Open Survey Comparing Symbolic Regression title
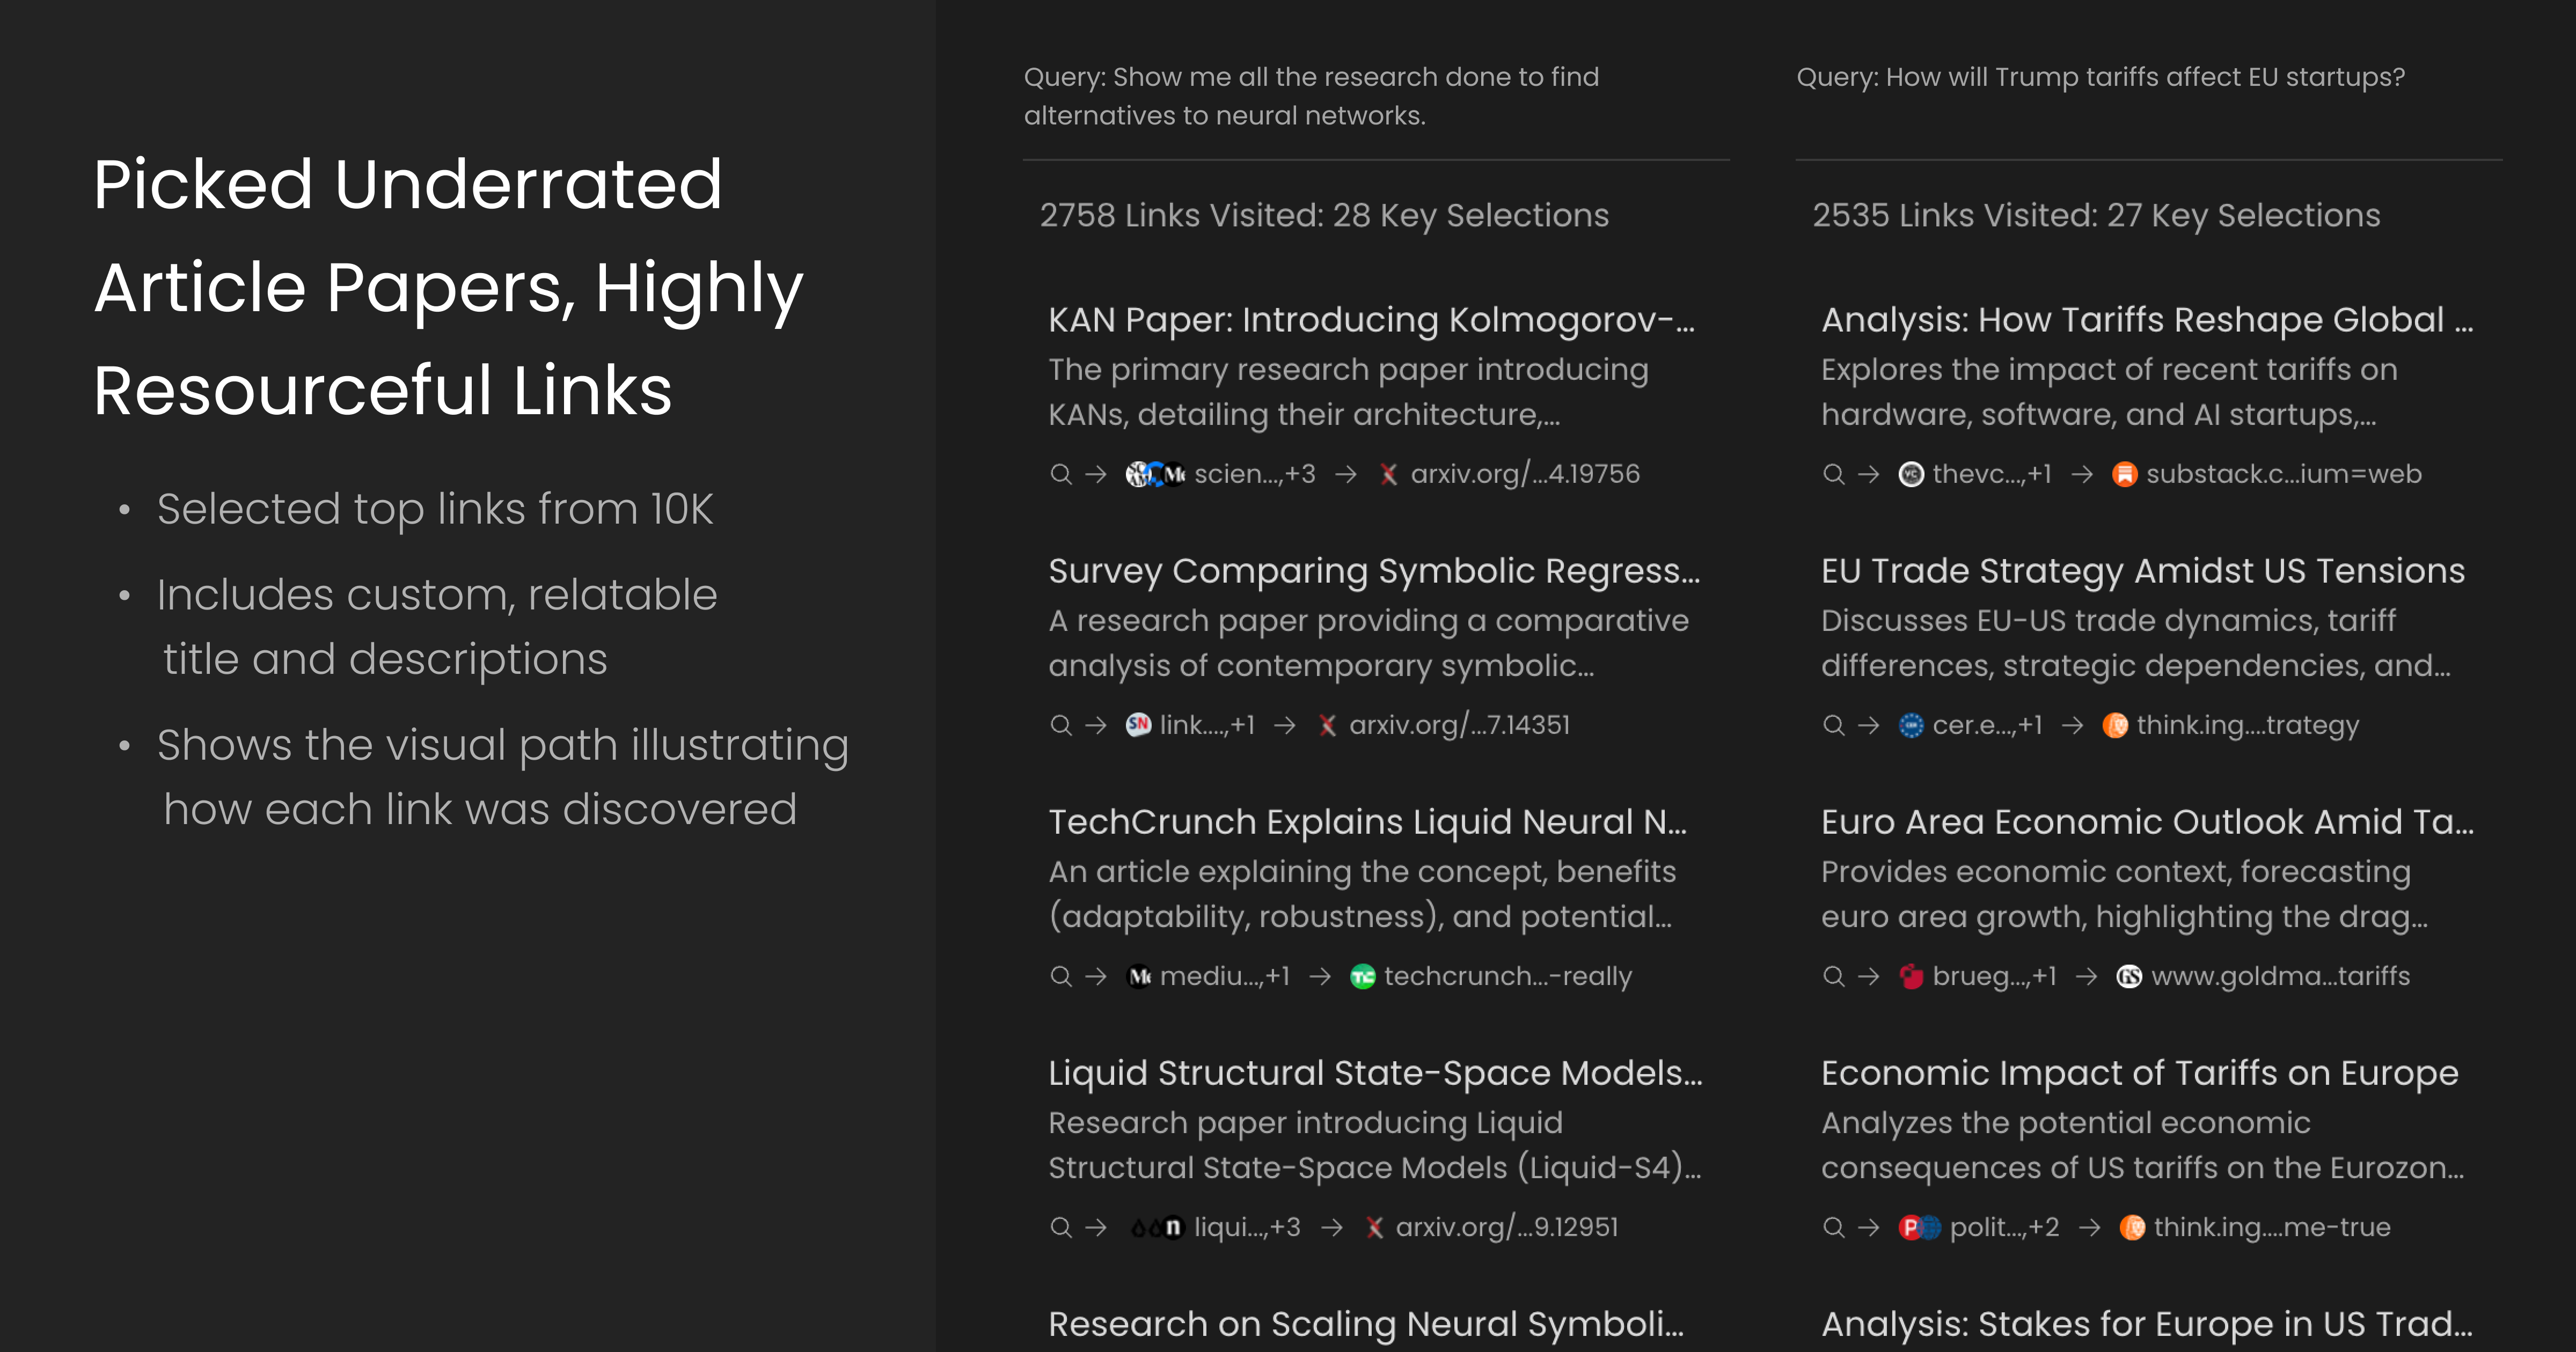Screen dimensions: 2576x1352 (x=1374, y=571)
